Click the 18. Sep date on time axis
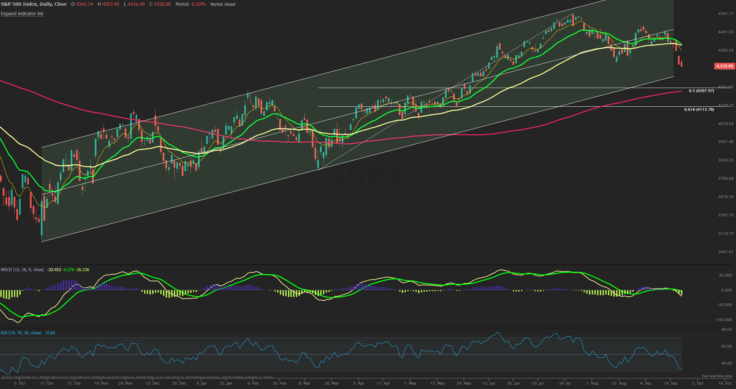Screen dimensions: 736x389 (671, 383)
